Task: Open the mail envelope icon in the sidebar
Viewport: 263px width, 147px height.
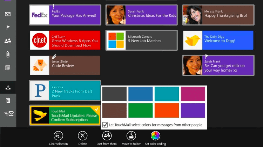Action: tap(7, 14)
